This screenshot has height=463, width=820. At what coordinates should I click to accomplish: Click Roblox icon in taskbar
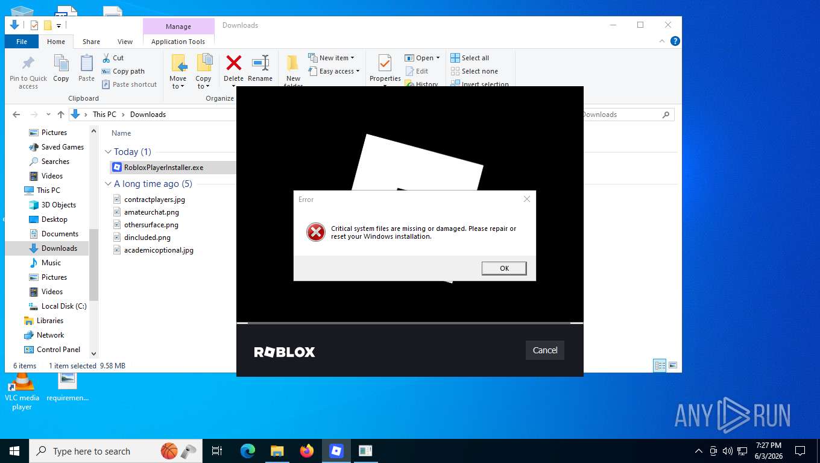coord(336,451)
